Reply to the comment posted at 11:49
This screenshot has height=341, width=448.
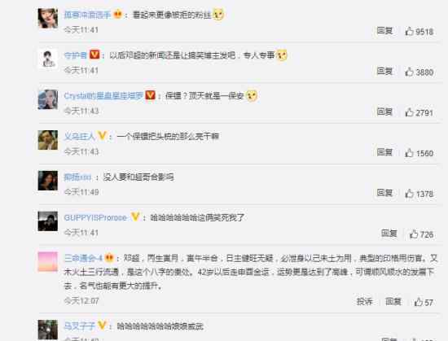(x=384, y=193)
